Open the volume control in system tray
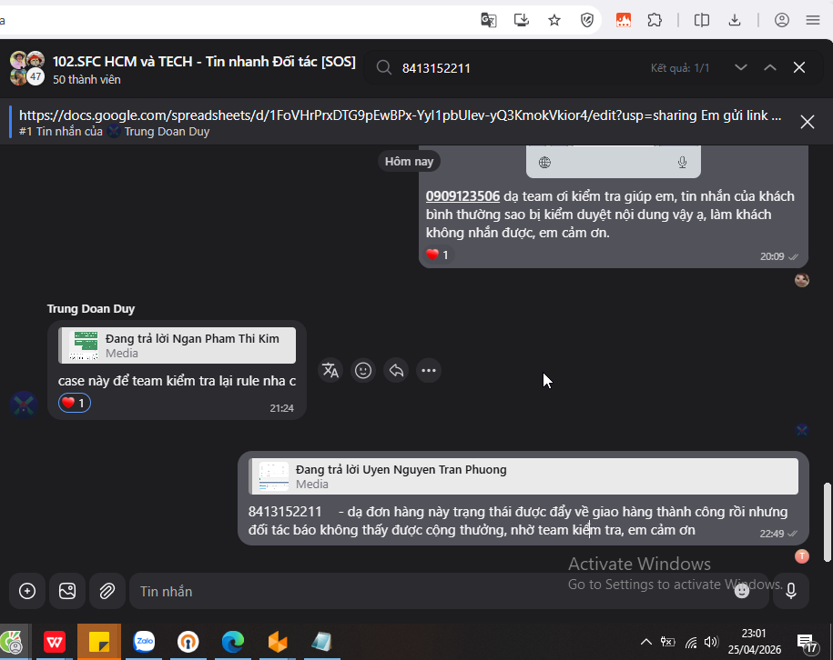 point(711,642)
